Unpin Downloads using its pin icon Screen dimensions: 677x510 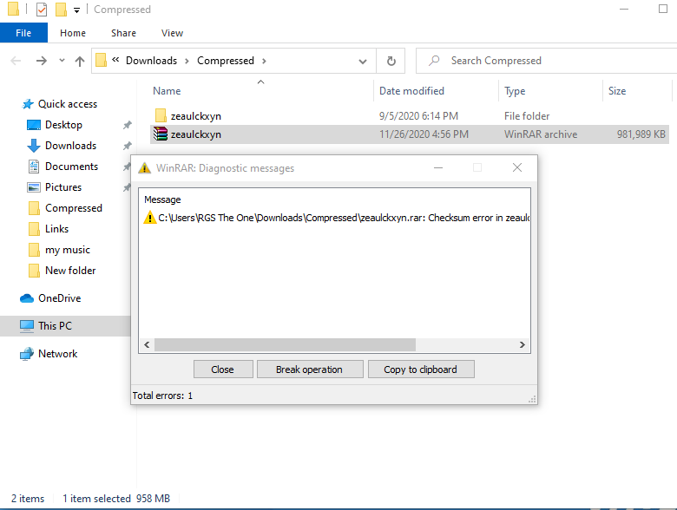pyautogui.click(x=127, y=146)
